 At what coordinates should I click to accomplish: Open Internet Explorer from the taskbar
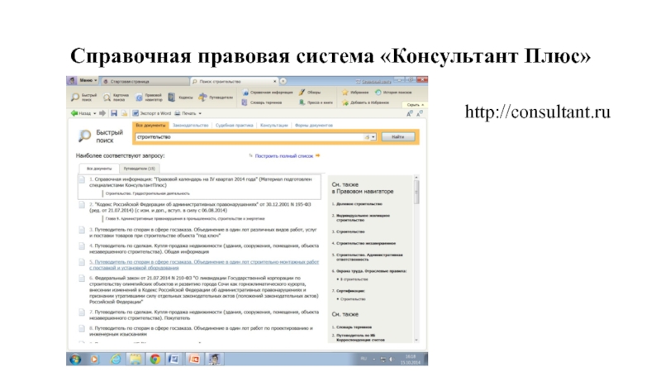click(x=115, y=360)
